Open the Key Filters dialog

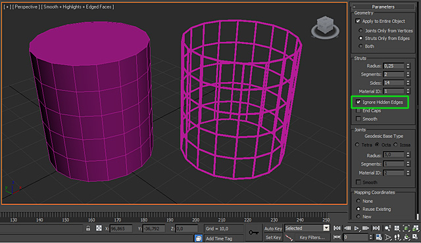[x=312, y=237]
